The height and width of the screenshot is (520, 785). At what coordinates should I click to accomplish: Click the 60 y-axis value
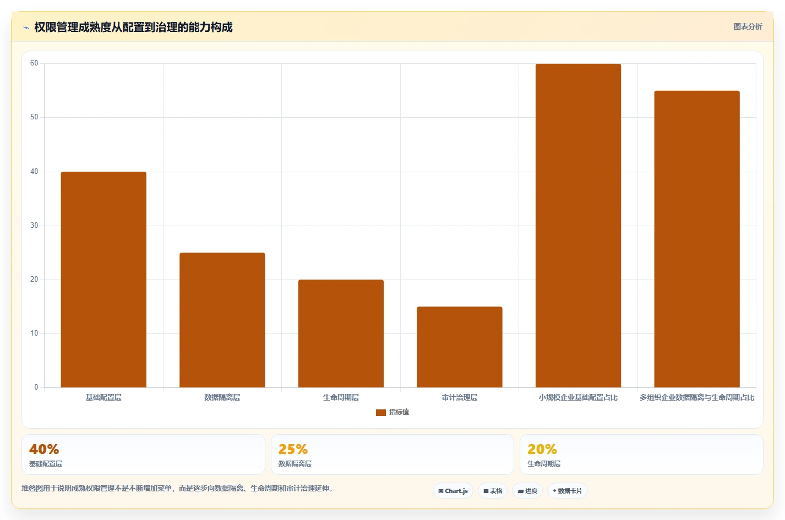tap(34, 63)
